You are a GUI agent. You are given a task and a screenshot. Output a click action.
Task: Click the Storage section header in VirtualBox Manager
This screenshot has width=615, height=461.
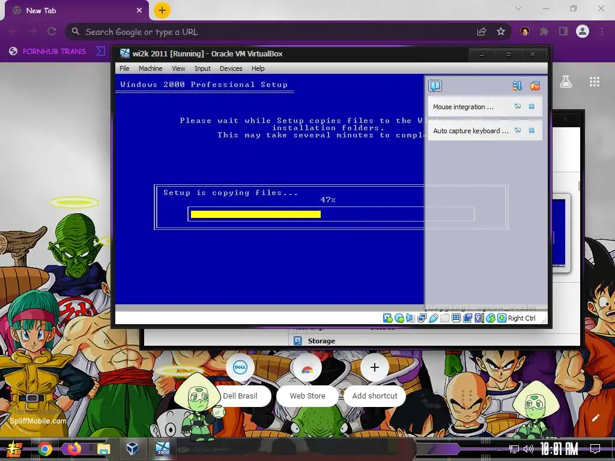point(321,341)
